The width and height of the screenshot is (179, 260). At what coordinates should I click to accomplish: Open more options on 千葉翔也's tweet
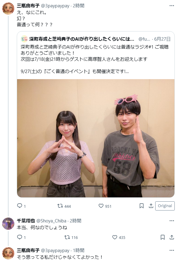(172, 221)
